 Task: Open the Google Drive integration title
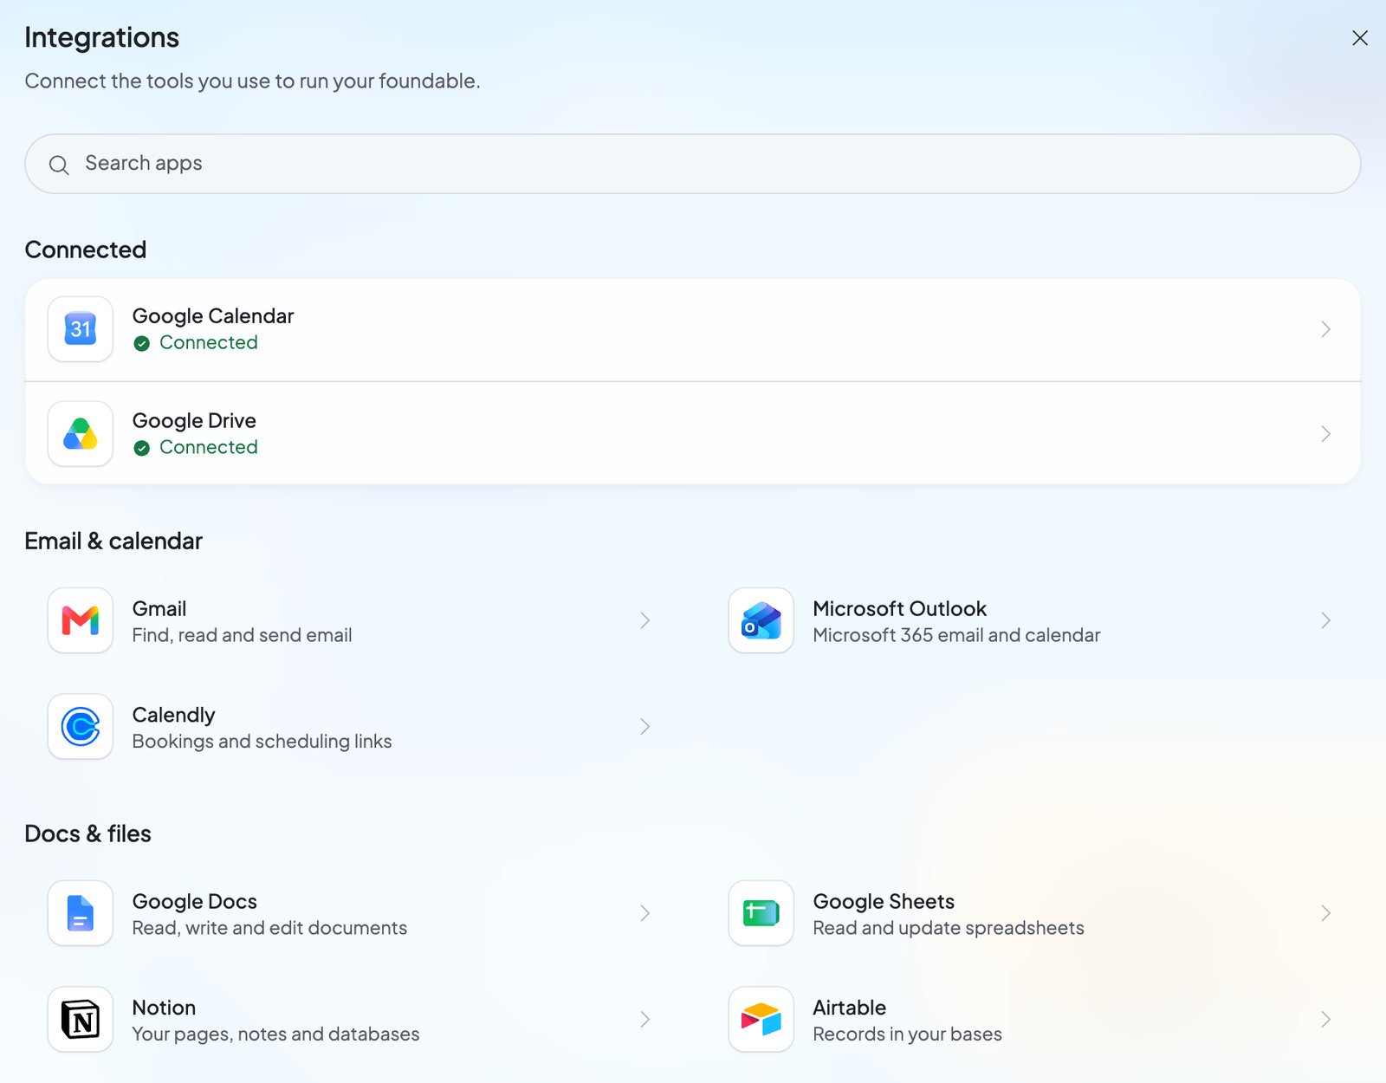pyautogui.click(x=194, y=421)
